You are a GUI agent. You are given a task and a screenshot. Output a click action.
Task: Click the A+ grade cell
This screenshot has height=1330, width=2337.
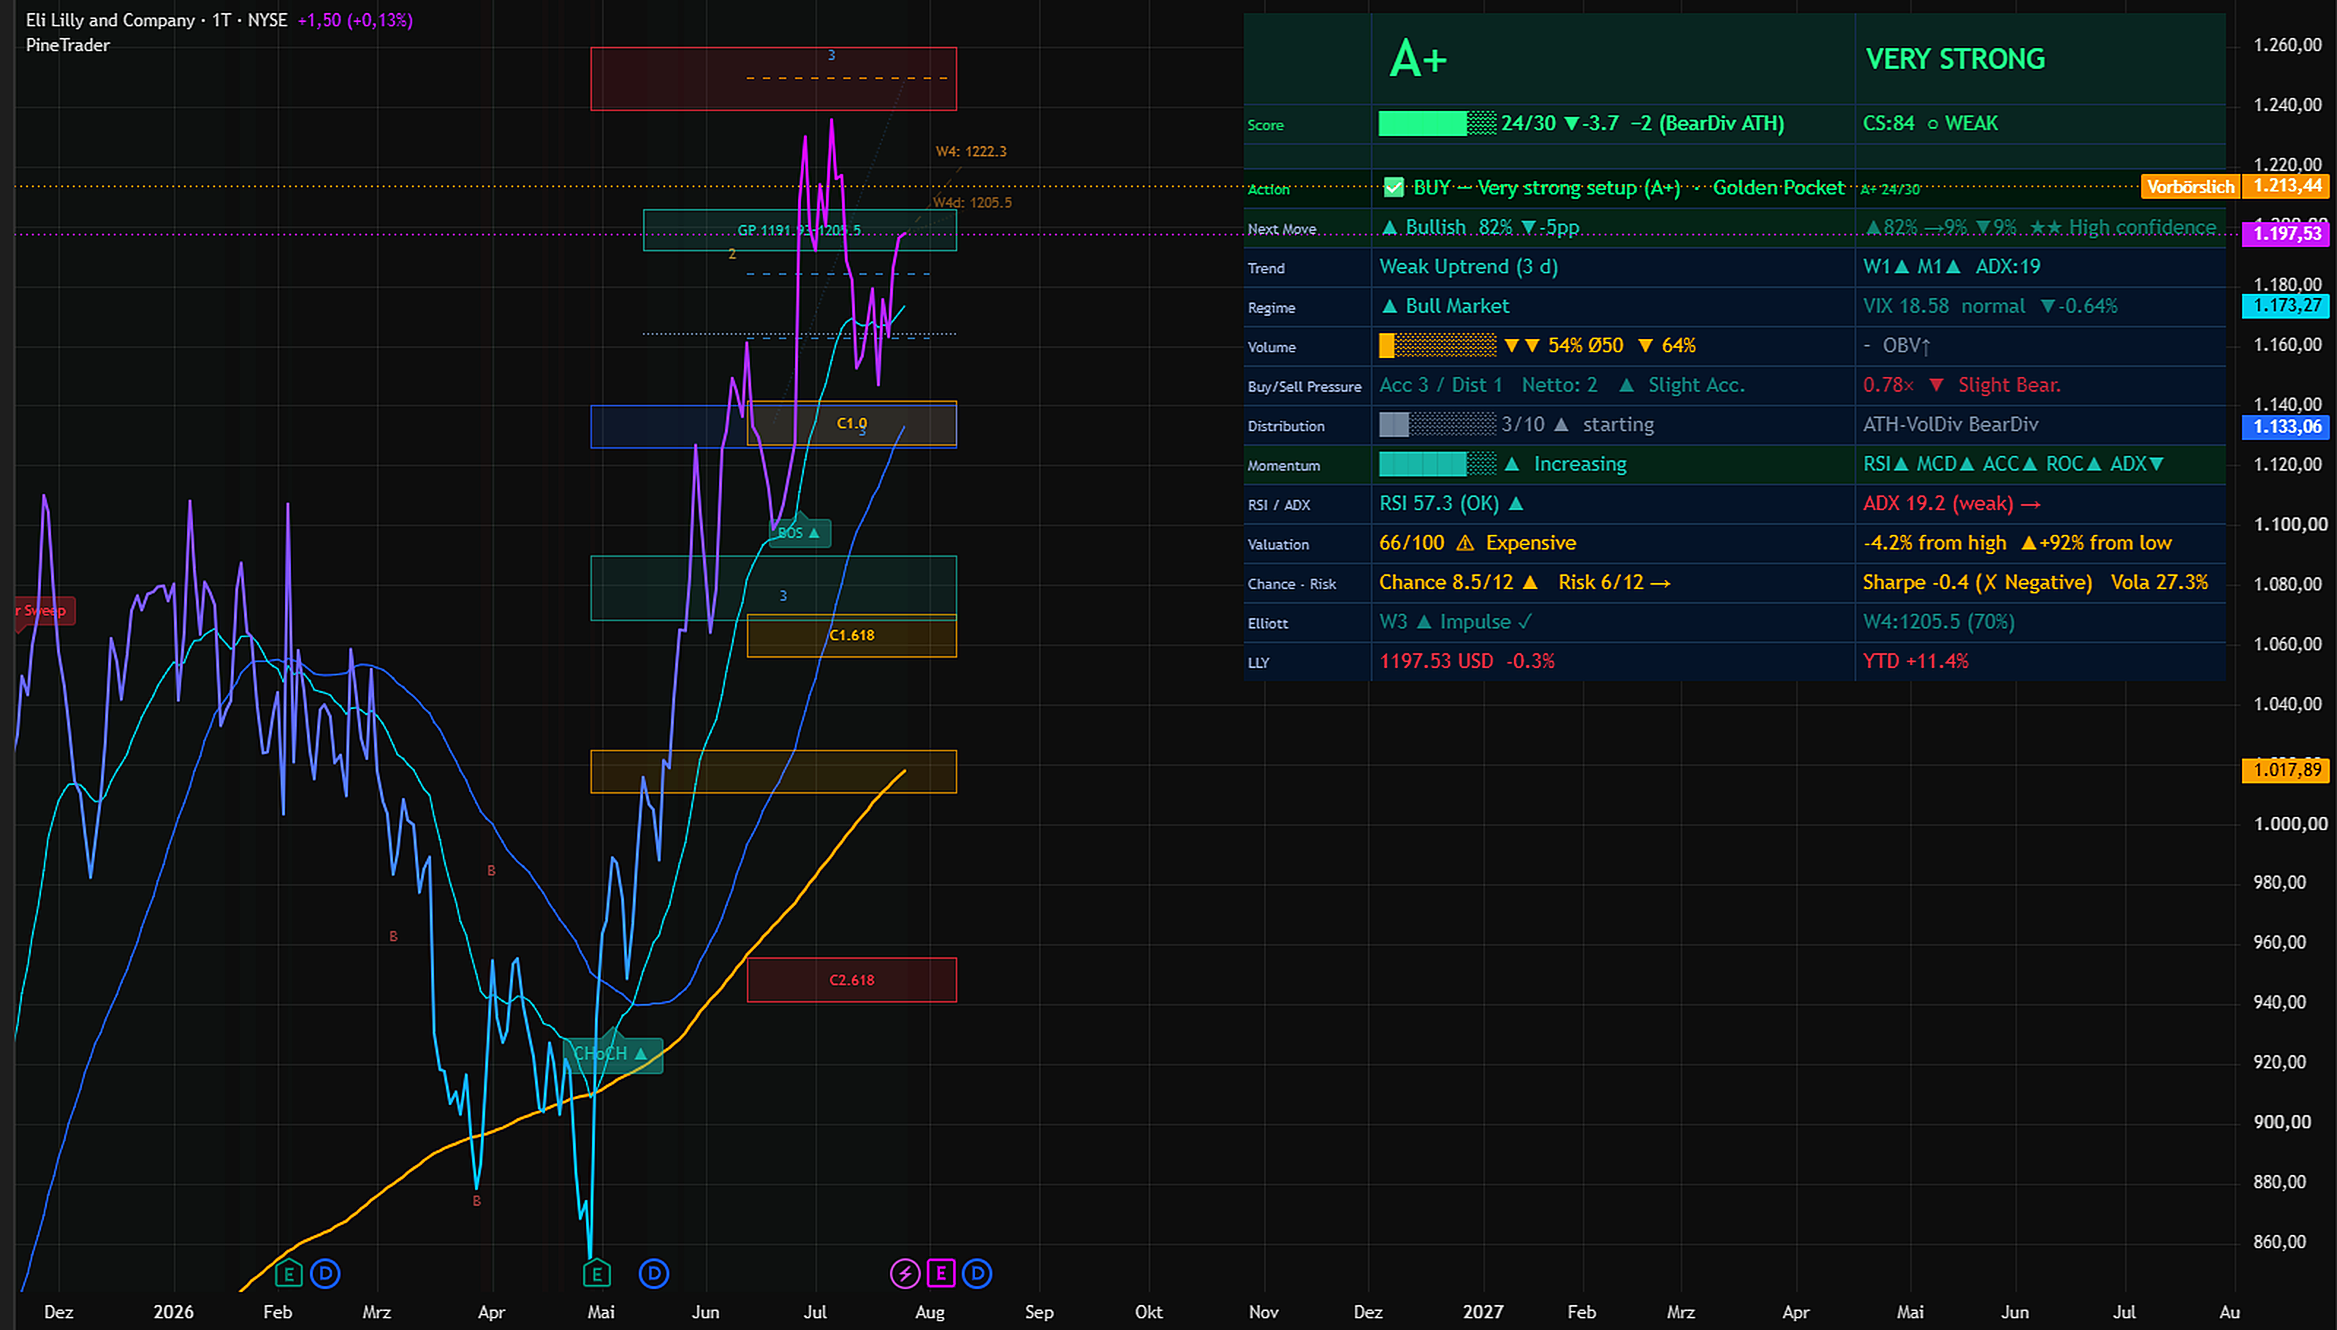1613,58
